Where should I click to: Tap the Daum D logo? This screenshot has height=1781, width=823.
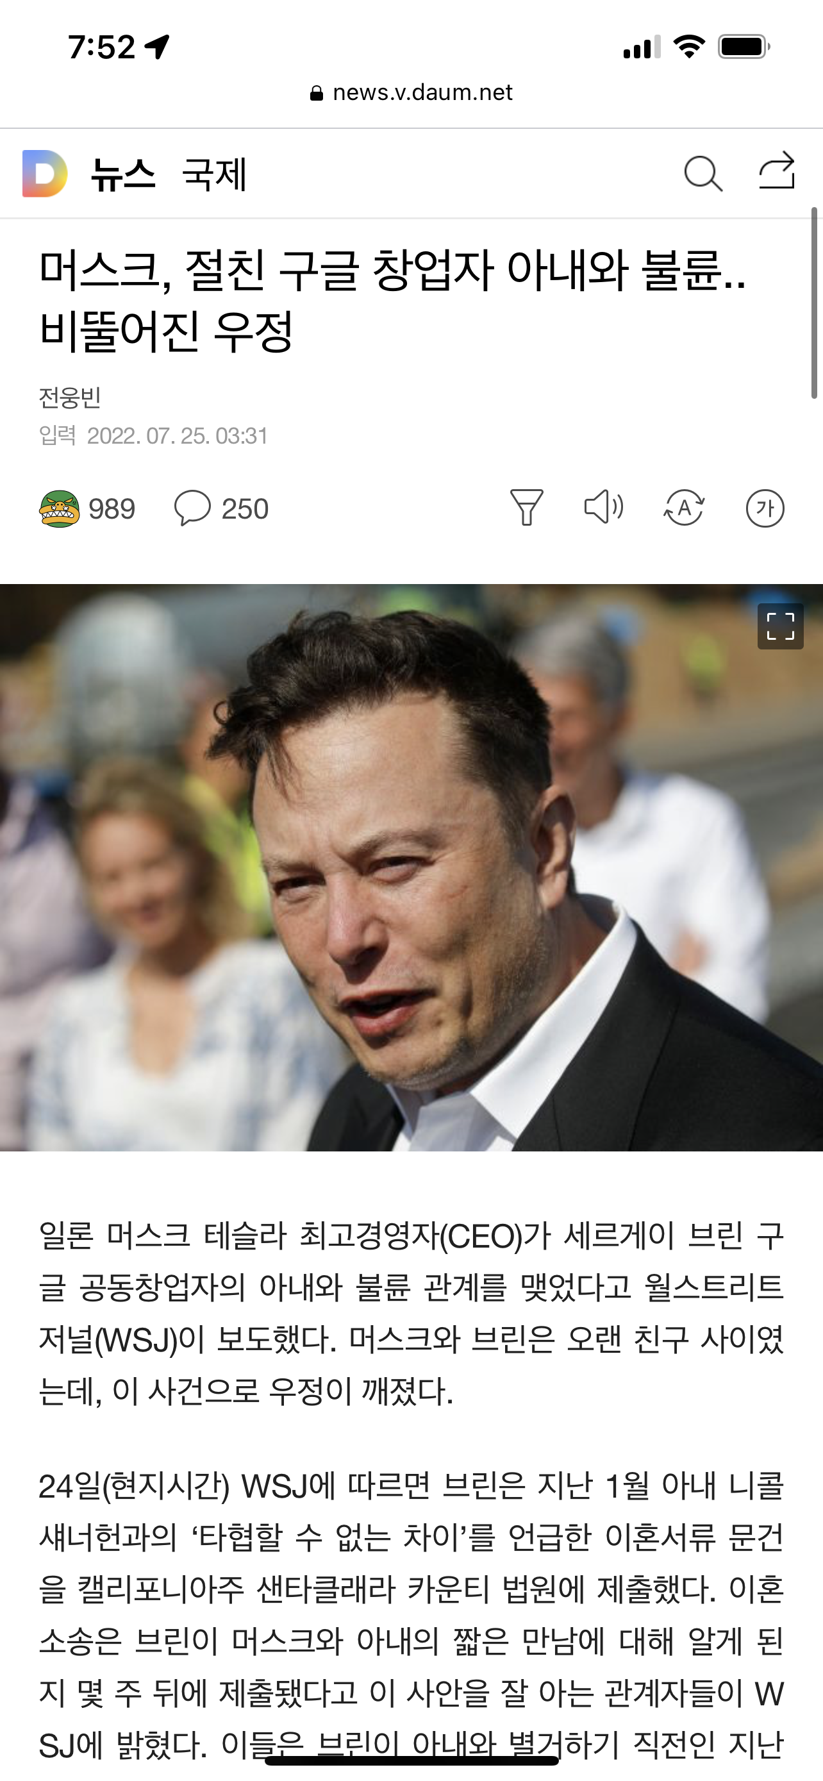45,174
